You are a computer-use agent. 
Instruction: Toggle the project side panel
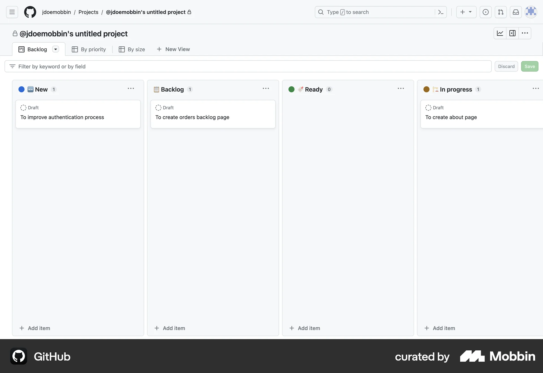tap(512, 33)
